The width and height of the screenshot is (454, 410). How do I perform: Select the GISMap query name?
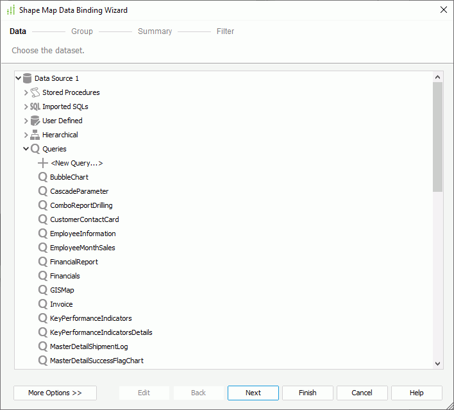[x=62, y=290]
